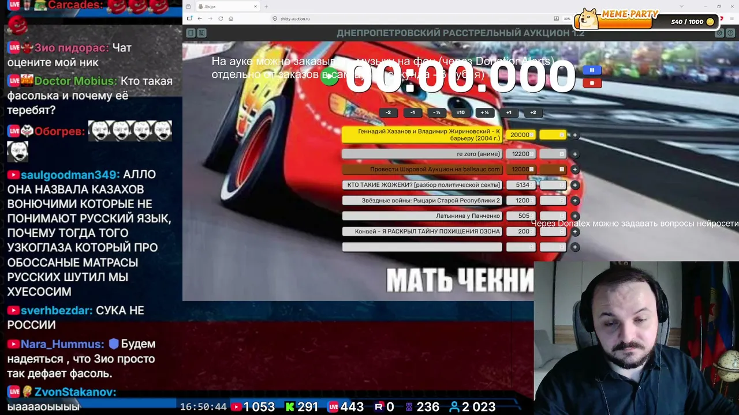Click chat username ZvonStakanov
This screenshot has height=415, width=739.
click(75, 392)
